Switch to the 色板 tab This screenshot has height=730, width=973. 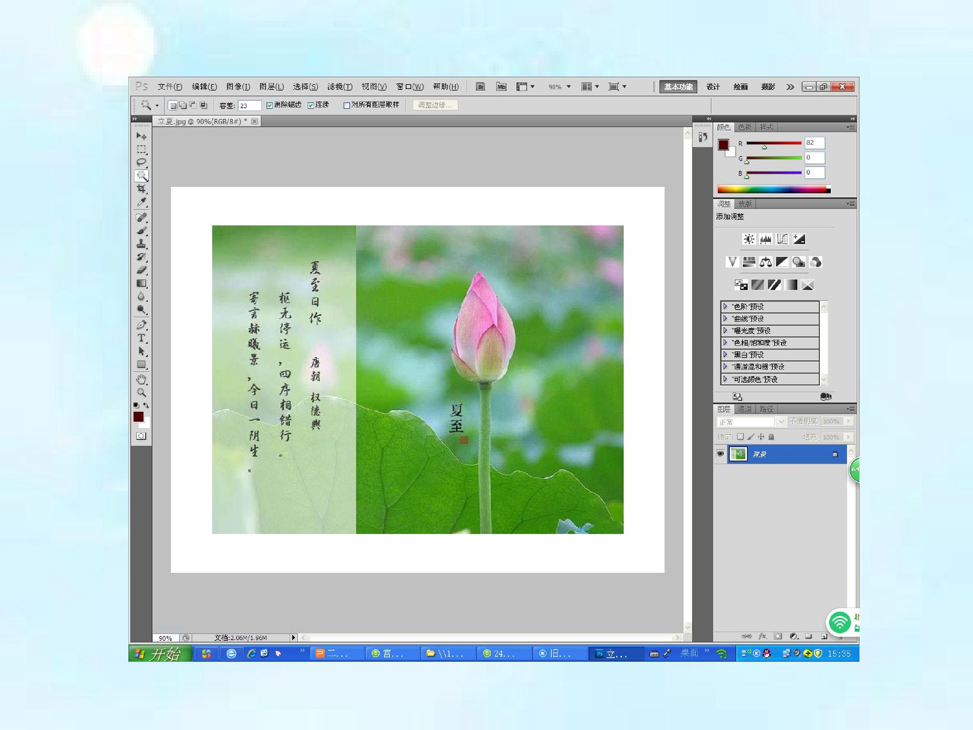tap(745, 127)
